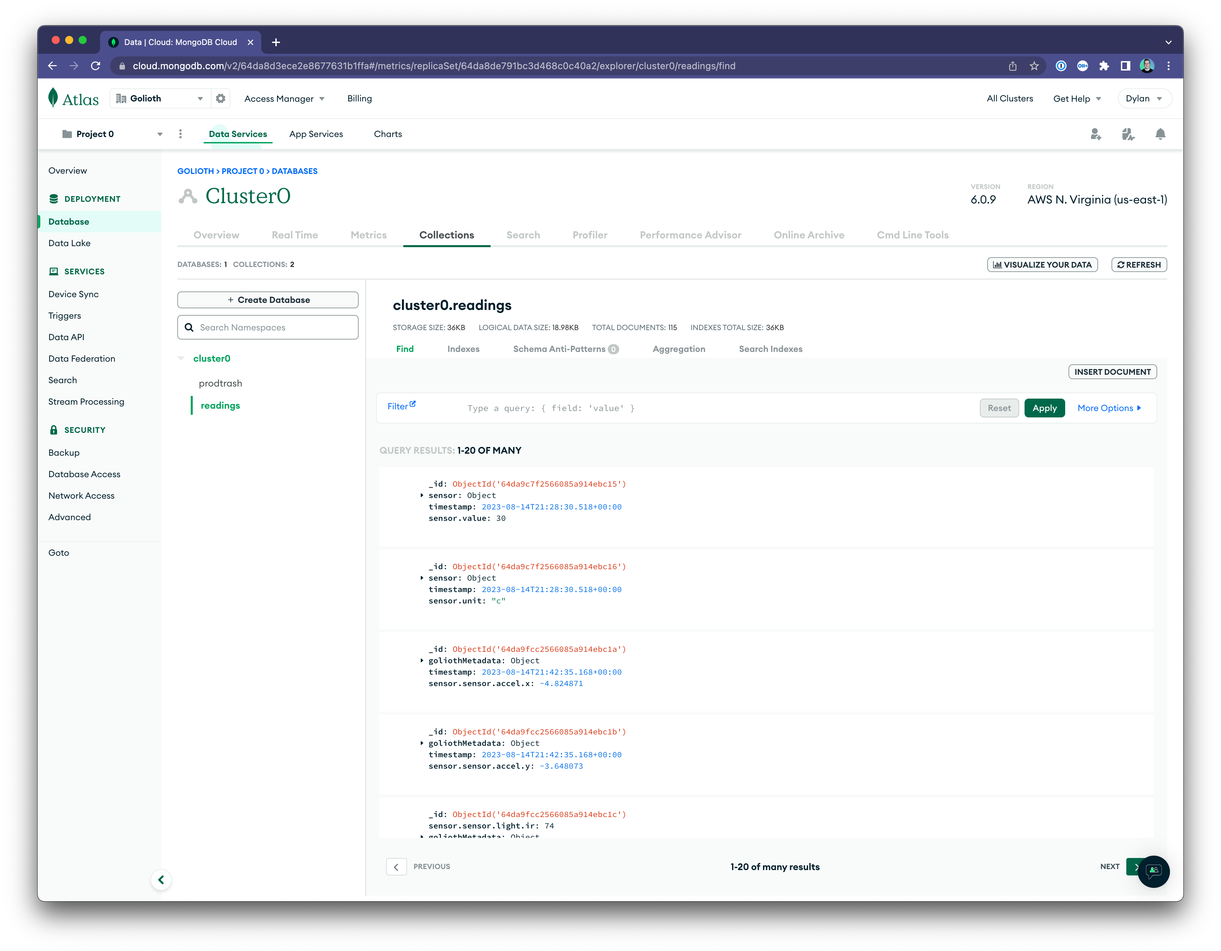
Task: Open Aggregation tab
Action: pos(679,349)
